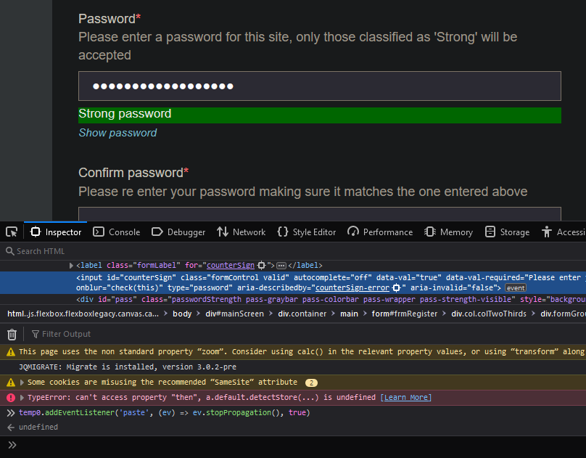Click the Show password link
The width and height of the screenshot is (586, 458).
point(117,133)
